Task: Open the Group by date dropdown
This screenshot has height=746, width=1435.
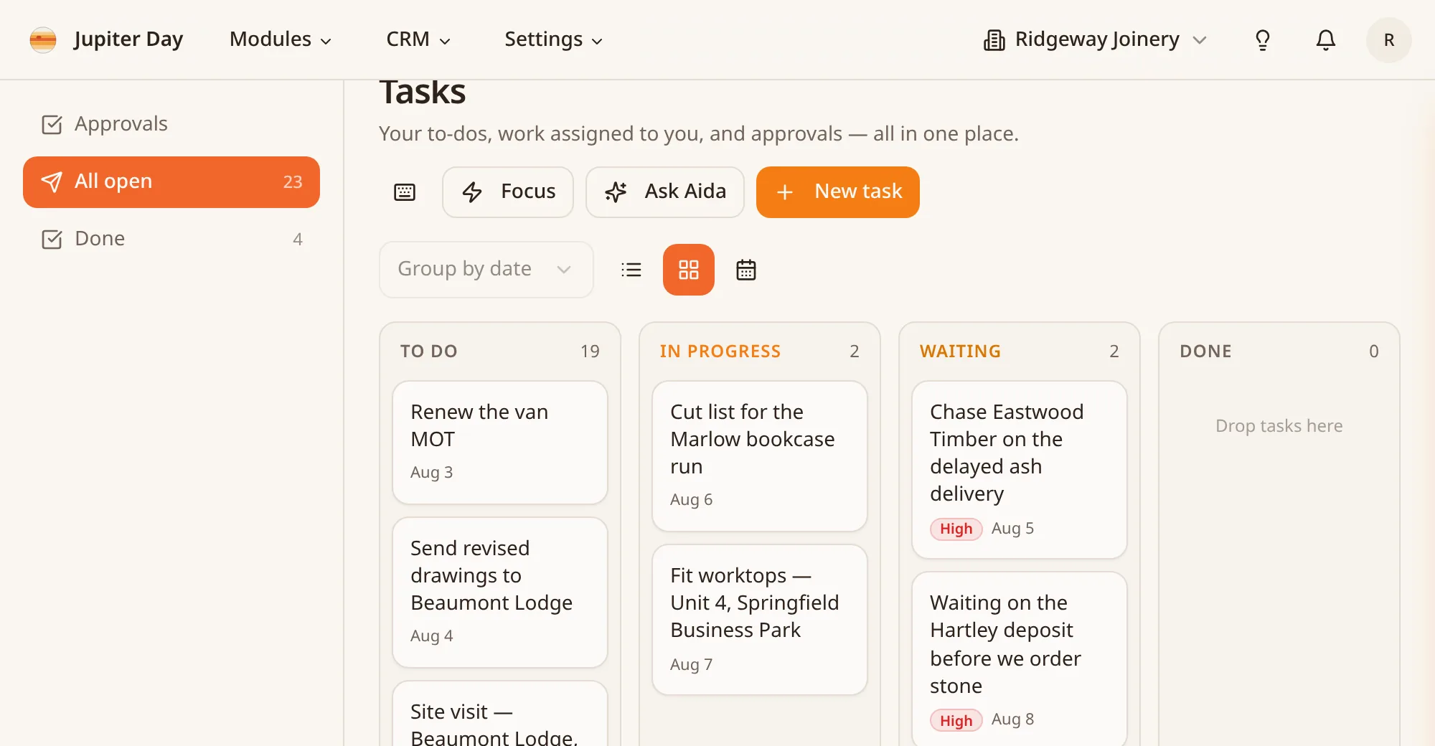Action: [486, 270]
